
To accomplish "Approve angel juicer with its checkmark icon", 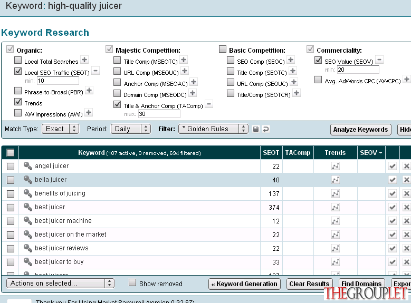I will click(x=393, y=166).
